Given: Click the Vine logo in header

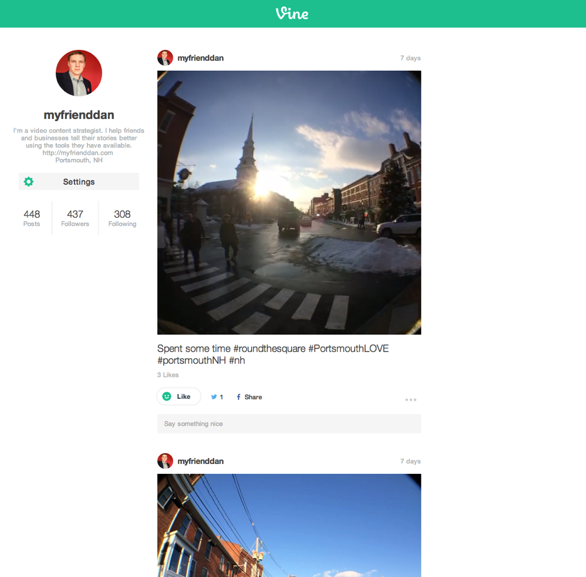Looking at the screenshot, I should (x=292, y=14).
